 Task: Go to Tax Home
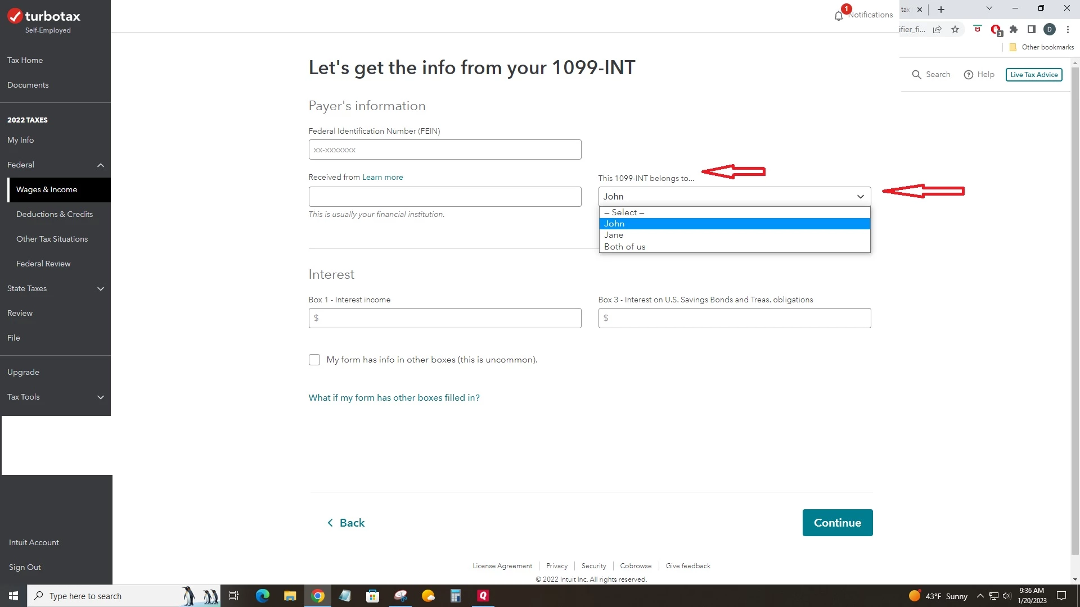coord(25,60)
